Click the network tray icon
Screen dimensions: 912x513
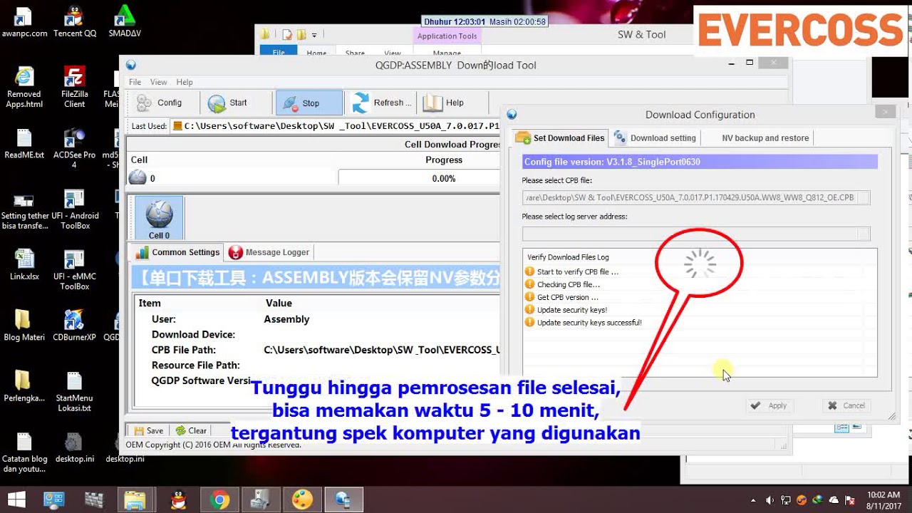pyautogui.click(x=786, y=500)
